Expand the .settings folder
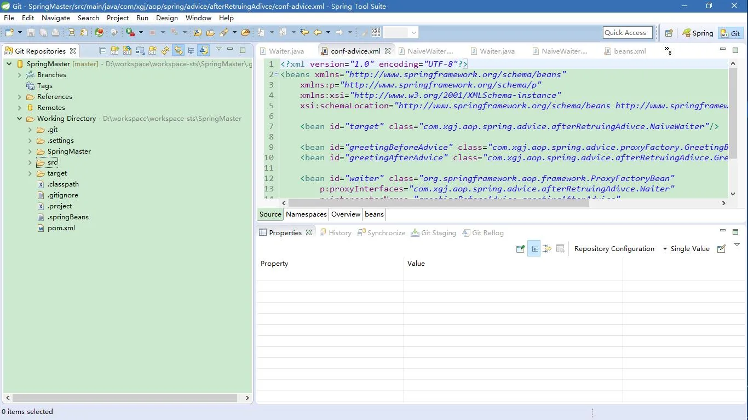Viewport: 748px width, 420px height. click(30, 141)
